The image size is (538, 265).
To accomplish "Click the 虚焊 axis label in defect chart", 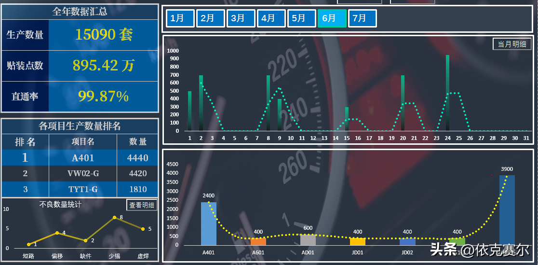I will [x=143, y=256].
